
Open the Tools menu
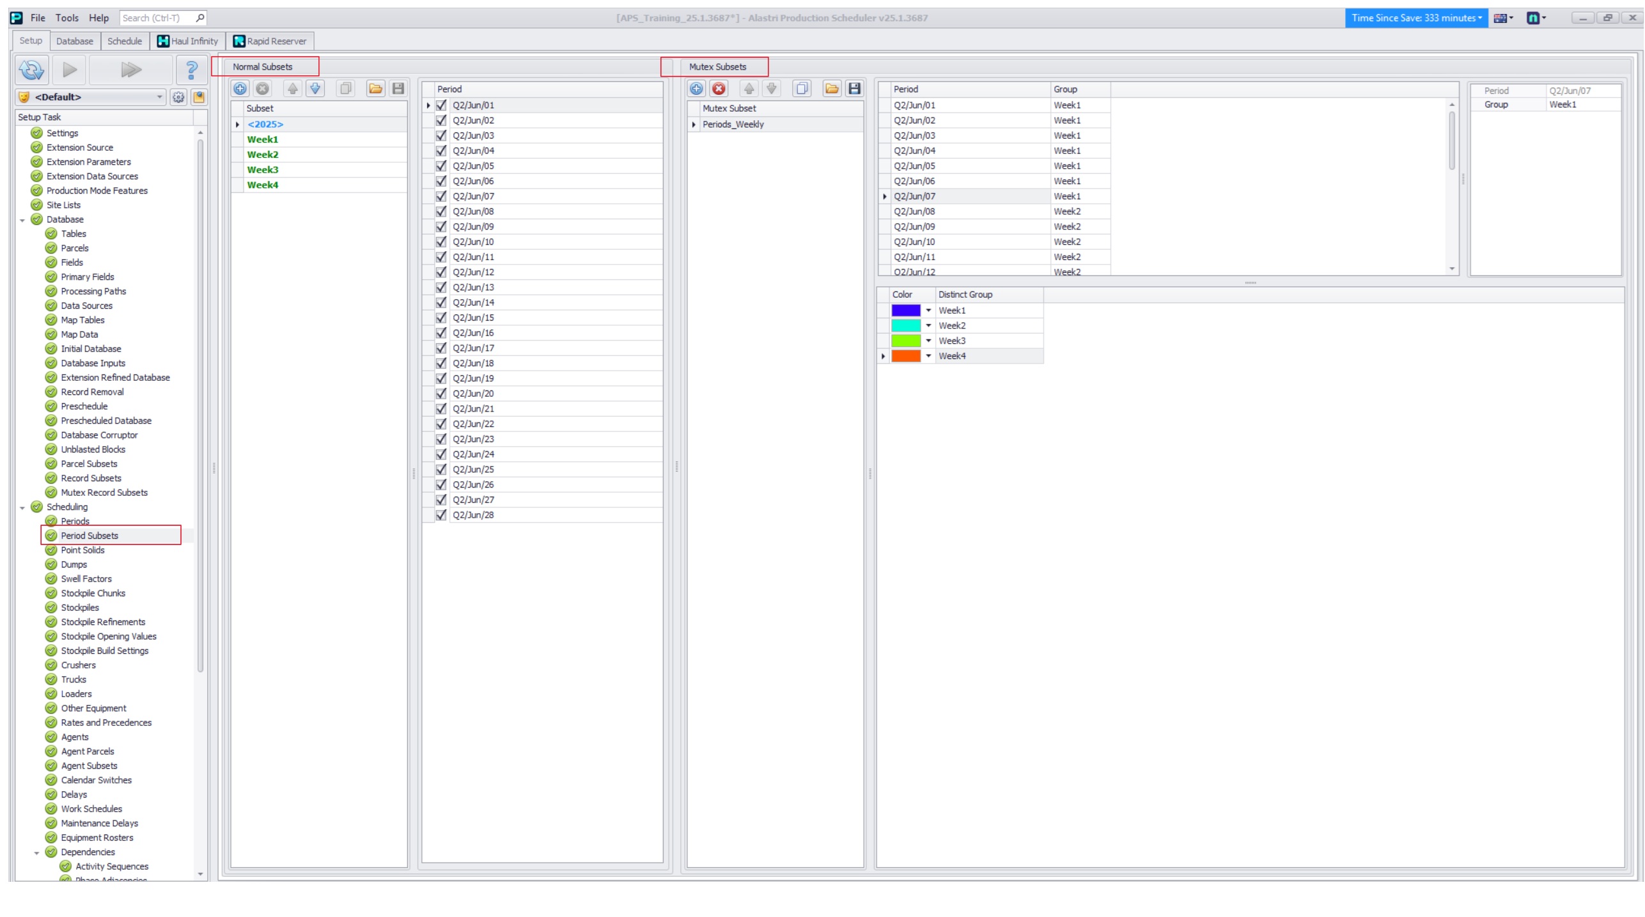66,18
